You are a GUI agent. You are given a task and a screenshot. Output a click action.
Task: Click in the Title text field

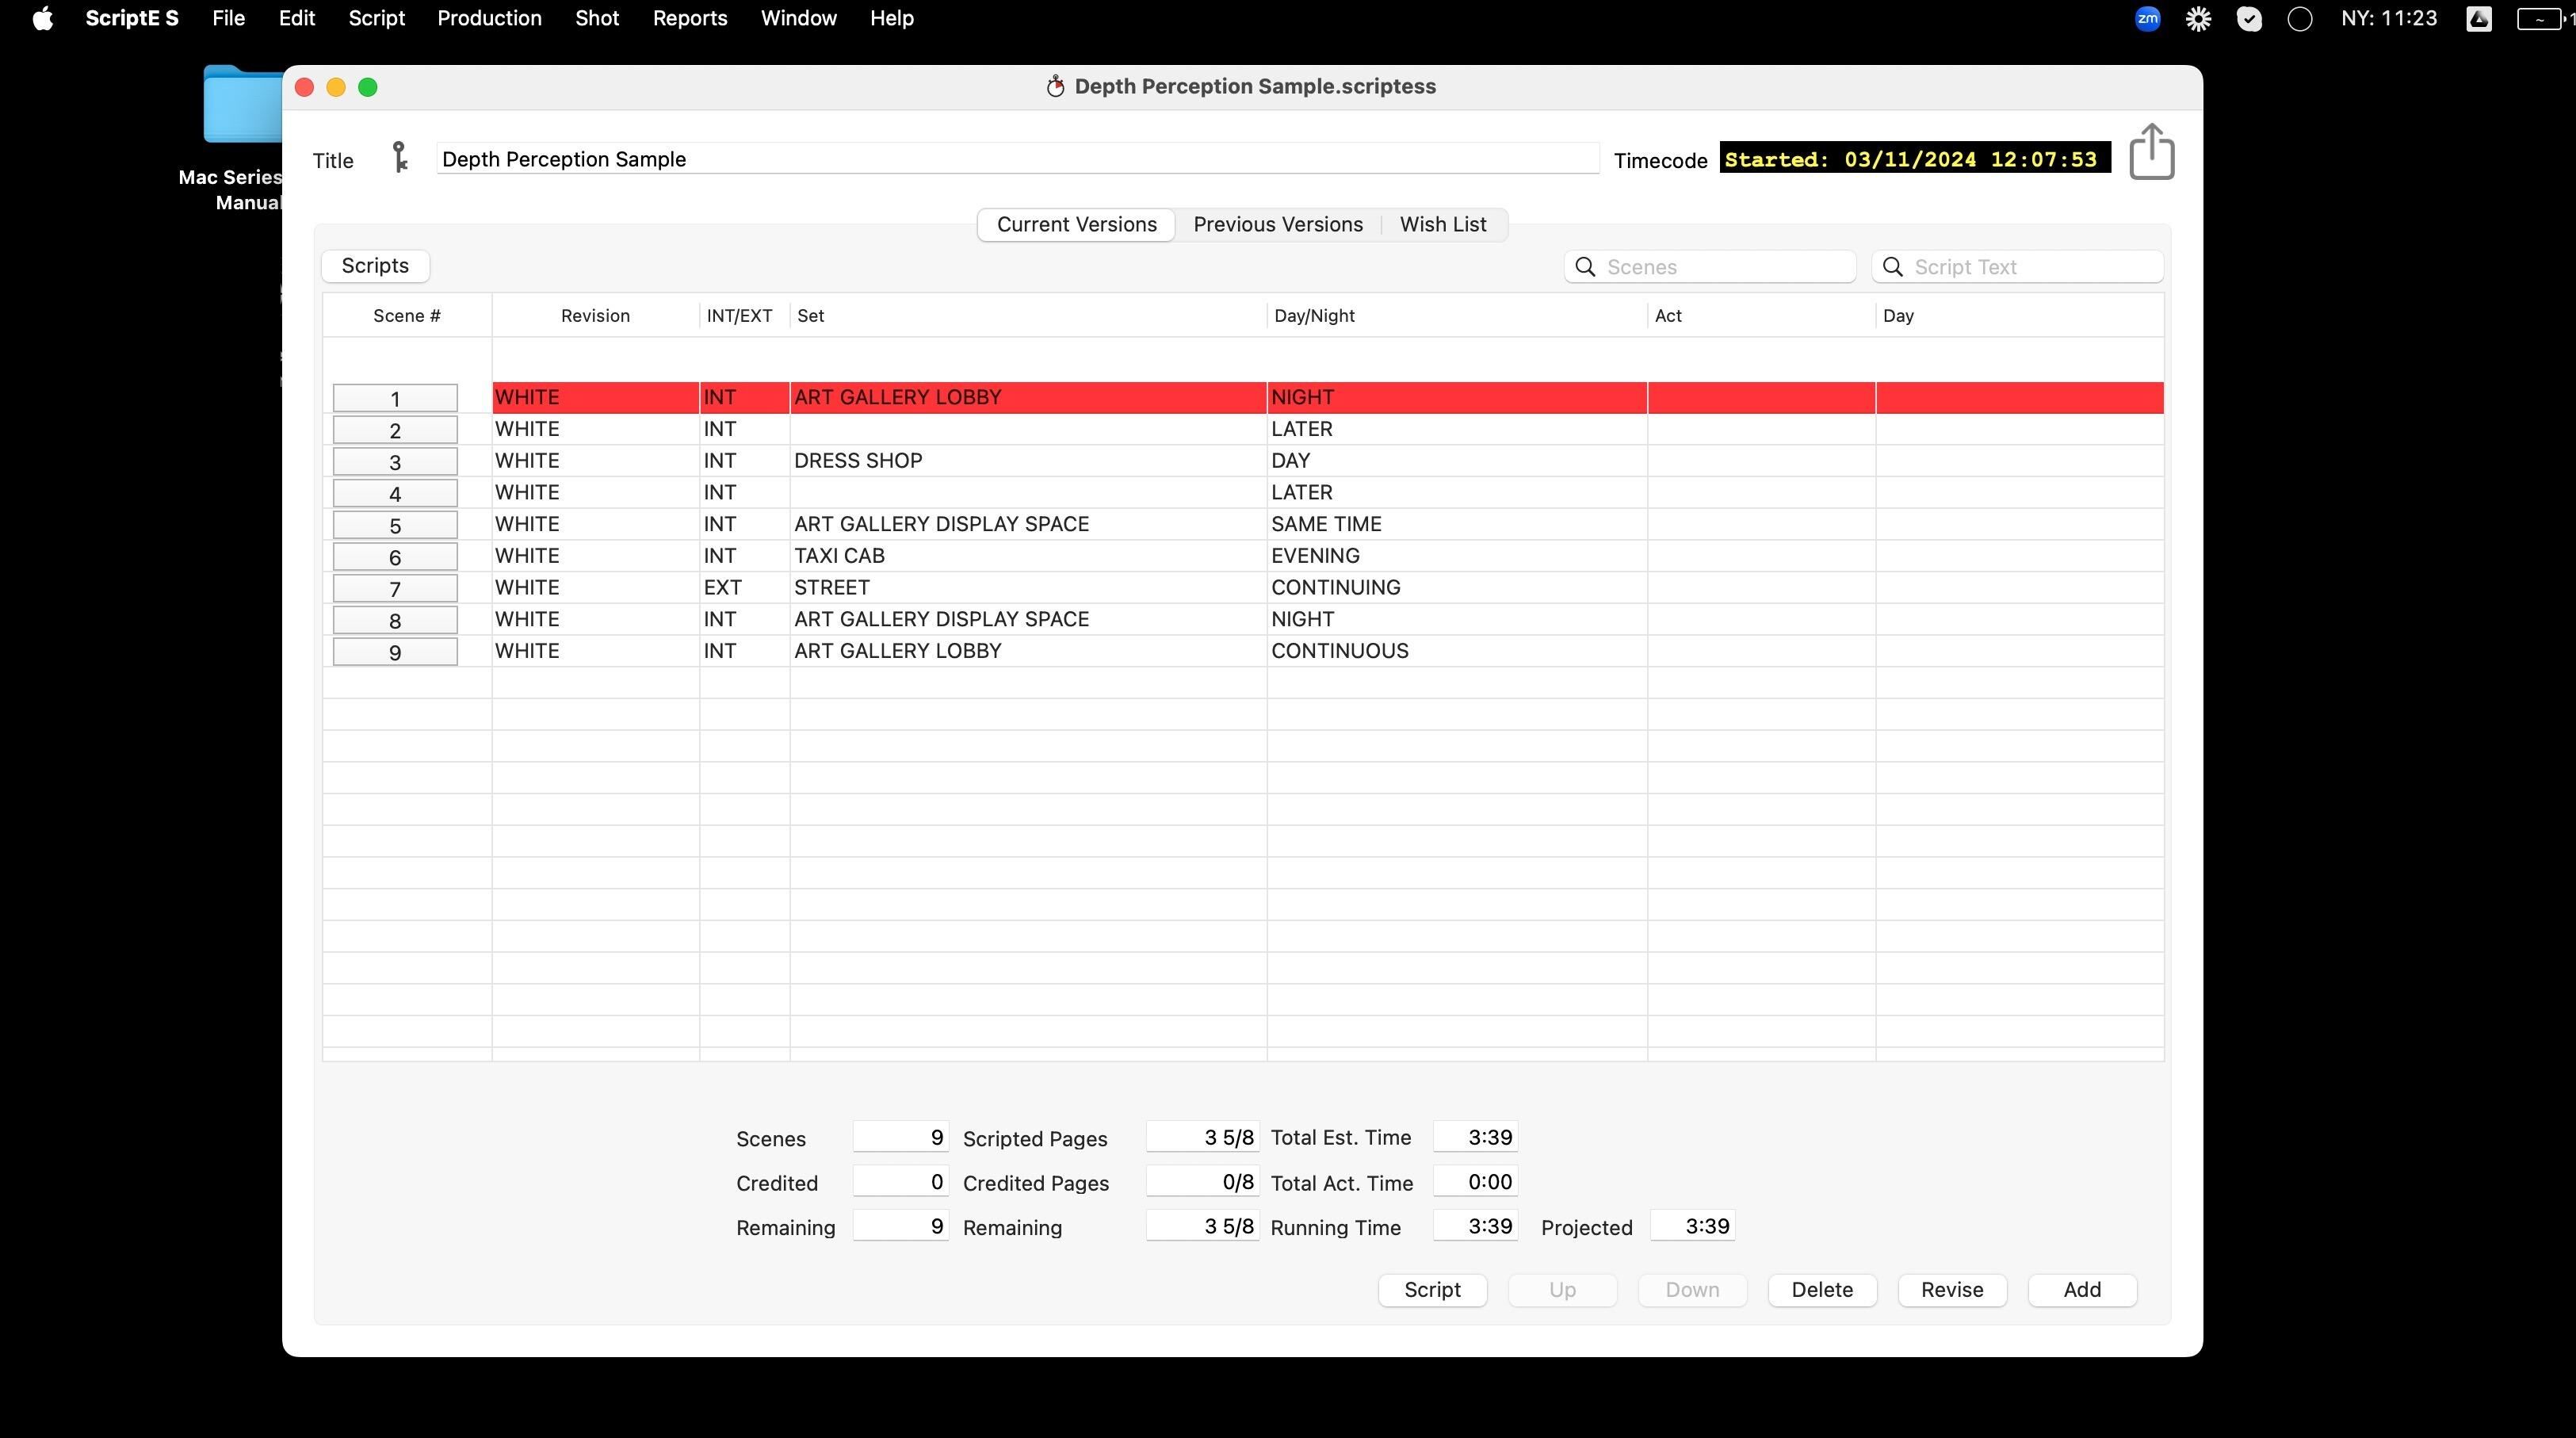coord(1016,159)
